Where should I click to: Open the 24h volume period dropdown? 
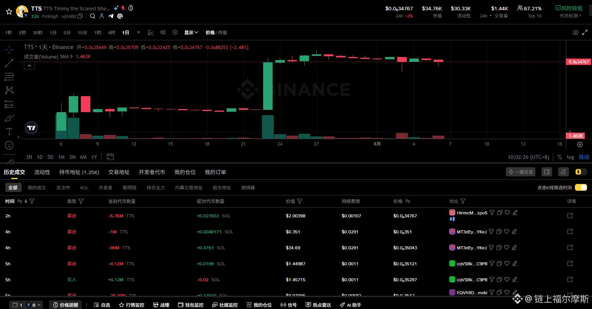click(486, 16)
